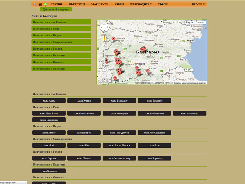This screenshot has height=184, width=245.
Task: Open хижа Беласица black button
Action: point(49,171)
